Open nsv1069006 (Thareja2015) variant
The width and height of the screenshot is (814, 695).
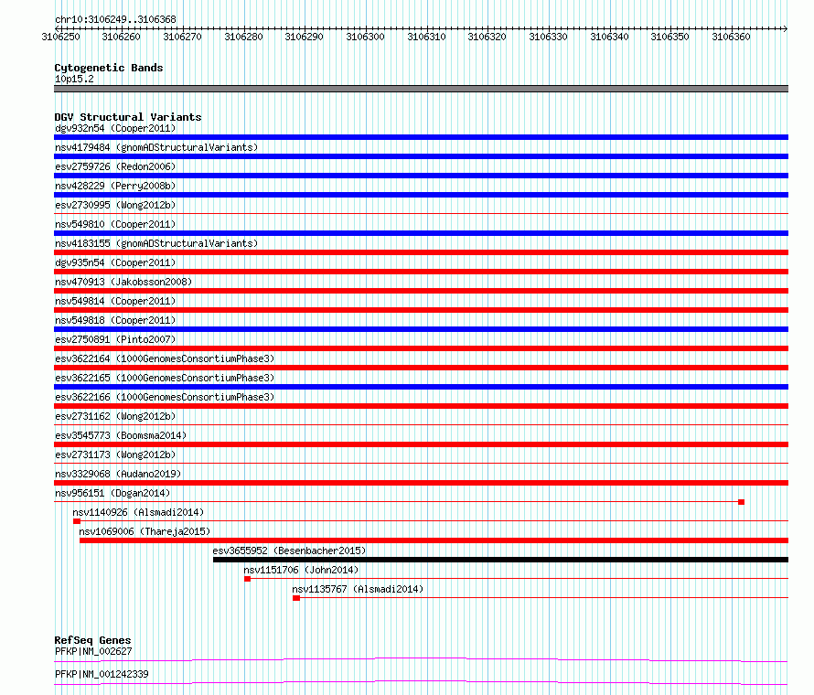pyautogui.click(x=145, y=531)
